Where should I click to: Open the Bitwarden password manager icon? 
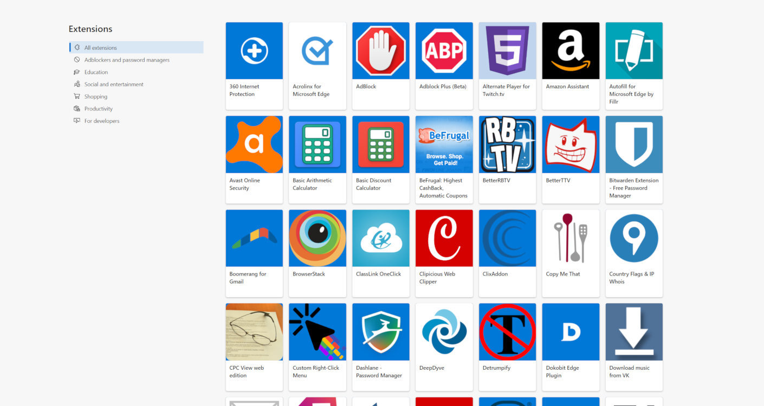(x=634, y=145)
